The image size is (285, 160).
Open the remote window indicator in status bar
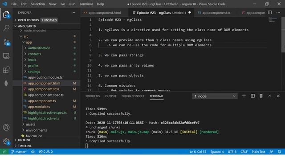point(4,152)
